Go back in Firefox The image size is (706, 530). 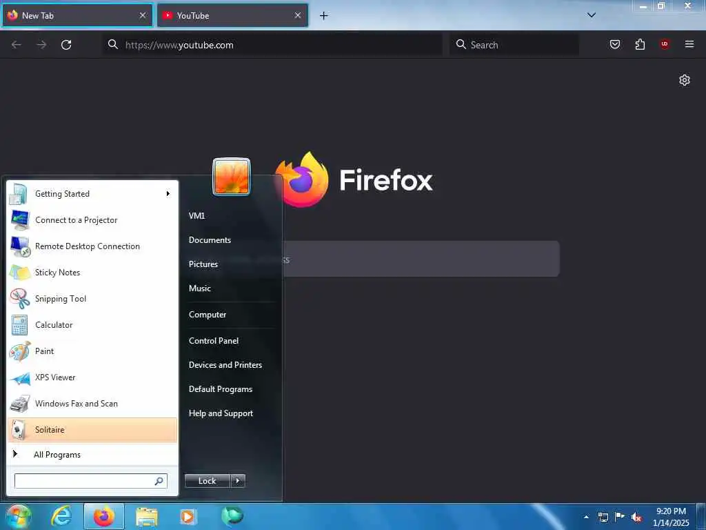[17, 45]
